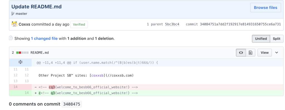
Task: Collapse the README.md file diff chevron
Action: tap(277, 53)
